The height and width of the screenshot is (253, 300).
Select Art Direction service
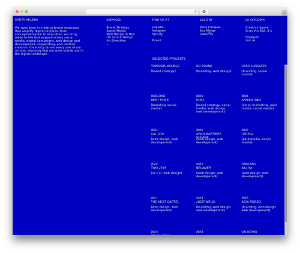click(116, 41)
